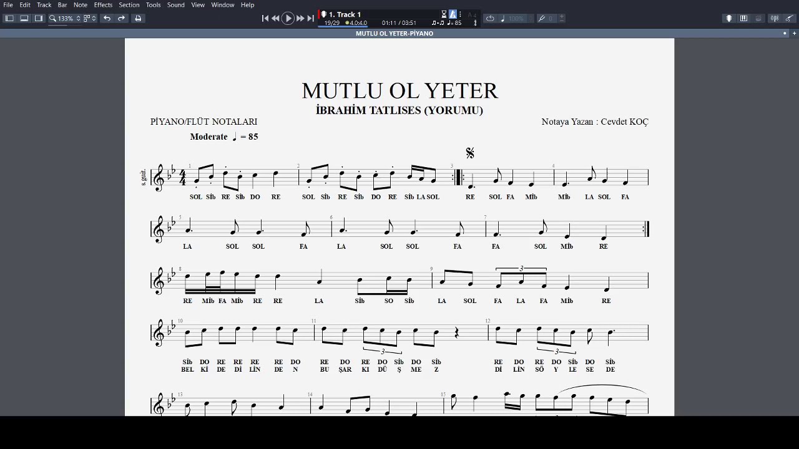Show the fretboard view
Screen dimensions: 799x449
click(728, 19)
